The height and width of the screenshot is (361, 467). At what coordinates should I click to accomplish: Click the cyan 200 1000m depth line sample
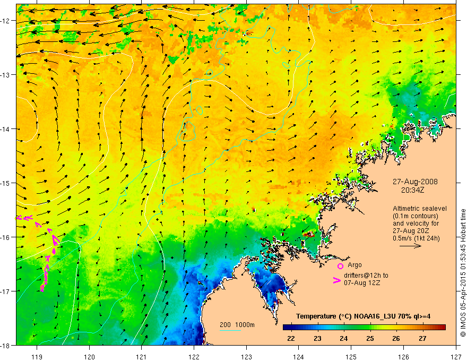tap(230, 330)
